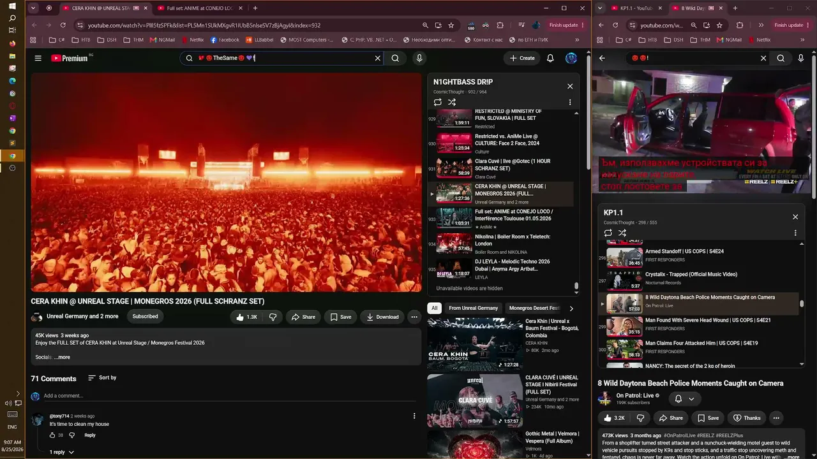
Task: Open N1GHTBASS DR!P playlist options menu
Action: click(x=570, y=102)
